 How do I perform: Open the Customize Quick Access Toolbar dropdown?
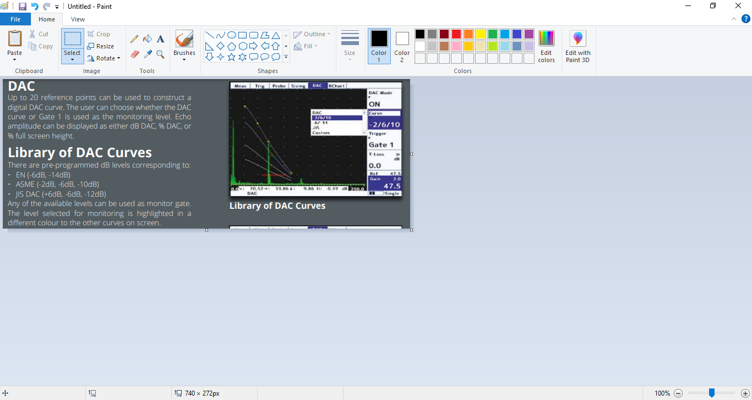tap(57, 7)
